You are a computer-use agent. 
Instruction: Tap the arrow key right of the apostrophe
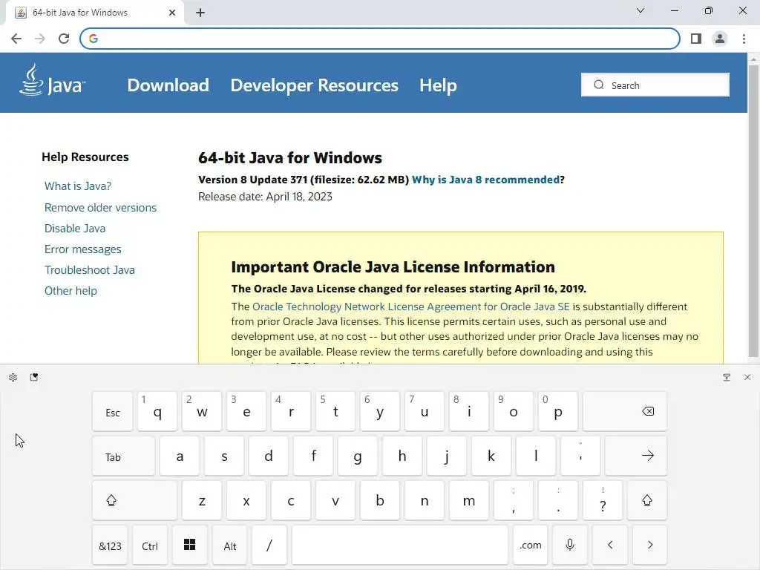(636, 456)
